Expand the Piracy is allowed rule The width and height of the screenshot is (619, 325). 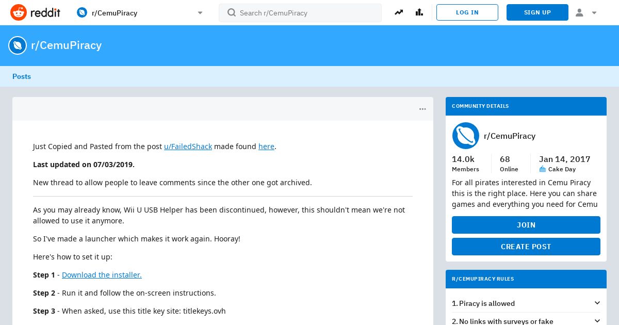pyautogui.click(x=526, y=303)
